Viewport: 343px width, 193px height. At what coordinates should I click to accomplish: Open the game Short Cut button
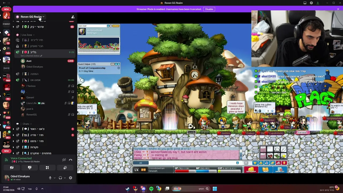(280, 170)
